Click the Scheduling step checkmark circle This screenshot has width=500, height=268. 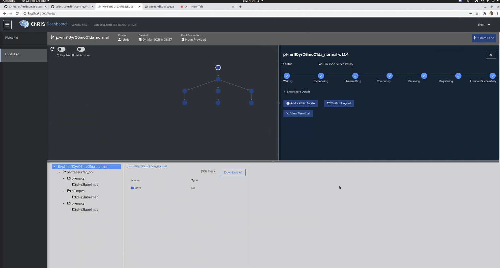[321, 76]
